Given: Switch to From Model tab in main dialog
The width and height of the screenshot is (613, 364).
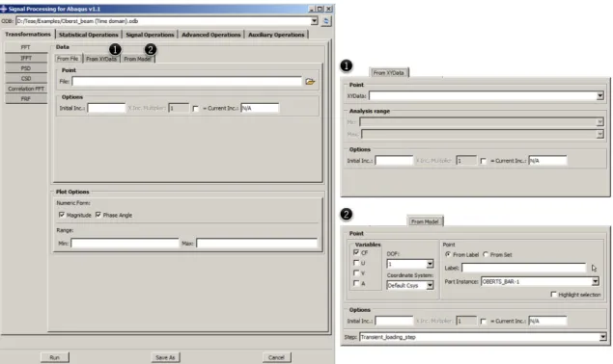Looking at the screenshot, I should (x=138, y=59).
